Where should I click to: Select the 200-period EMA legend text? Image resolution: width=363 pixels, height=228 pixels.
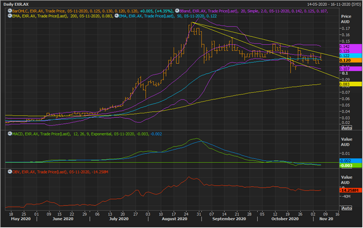tap(63, 16)
